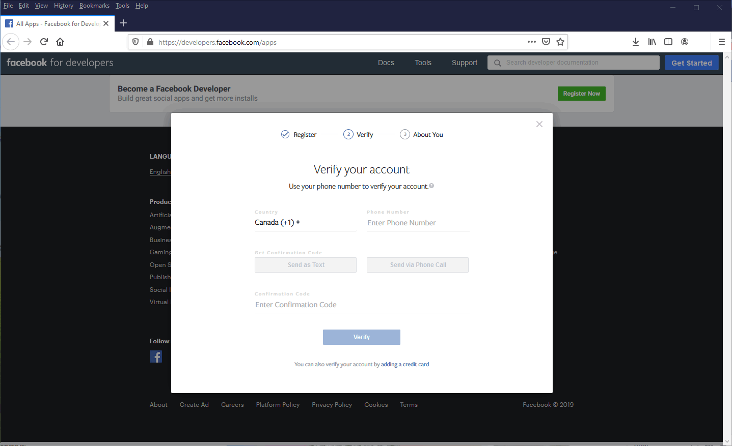Go to the Firefox Home page
Viewport: 732px width, 446px height.
tap(60, 42)
